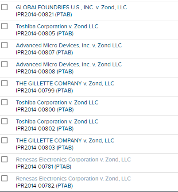Viewport: 178px width, 192px height.
Task: Select checkbox for IPR2014-00782 case
Action: (x=4, y=178)
